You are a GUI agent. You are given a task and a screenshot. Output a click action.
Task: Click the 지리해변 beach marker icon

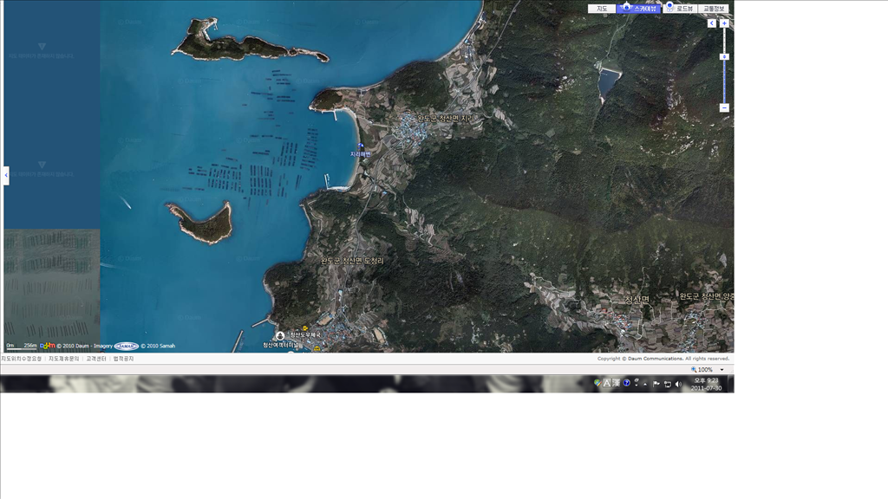360,146
